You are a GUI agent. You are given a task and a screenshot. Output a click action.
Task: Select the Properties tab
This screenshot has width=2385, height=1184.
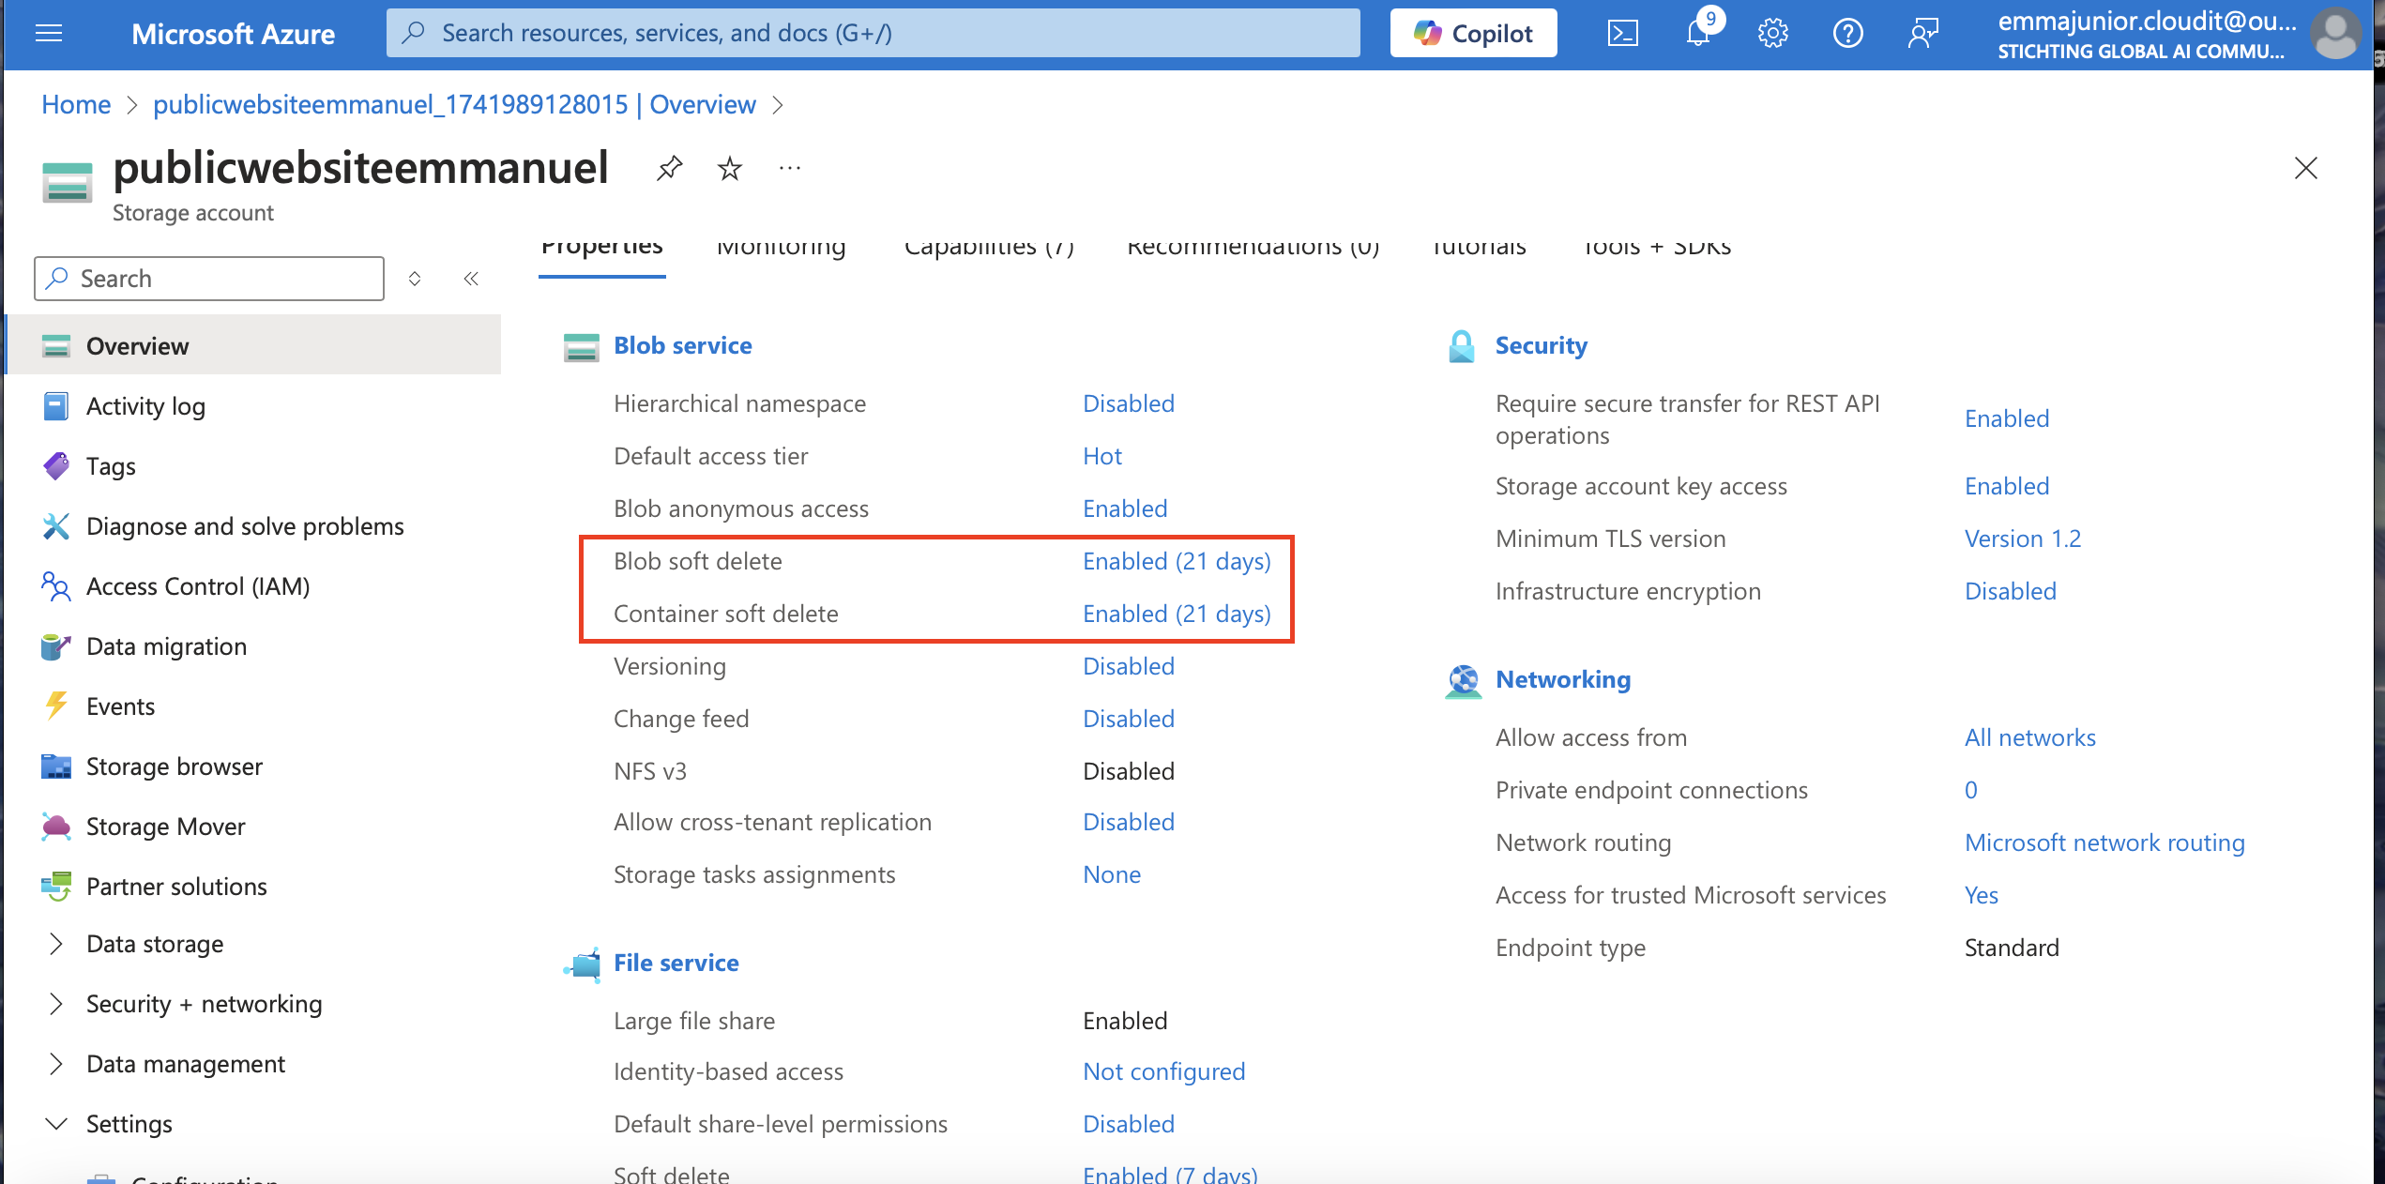[602, 250]
